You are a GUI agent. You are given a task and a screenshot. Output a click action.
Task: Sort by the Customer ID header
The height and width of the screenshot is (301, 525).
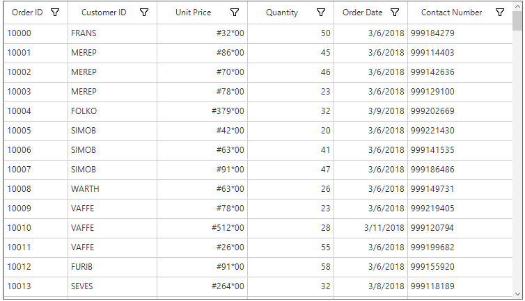pyautogui.click(x=104, y=13)
